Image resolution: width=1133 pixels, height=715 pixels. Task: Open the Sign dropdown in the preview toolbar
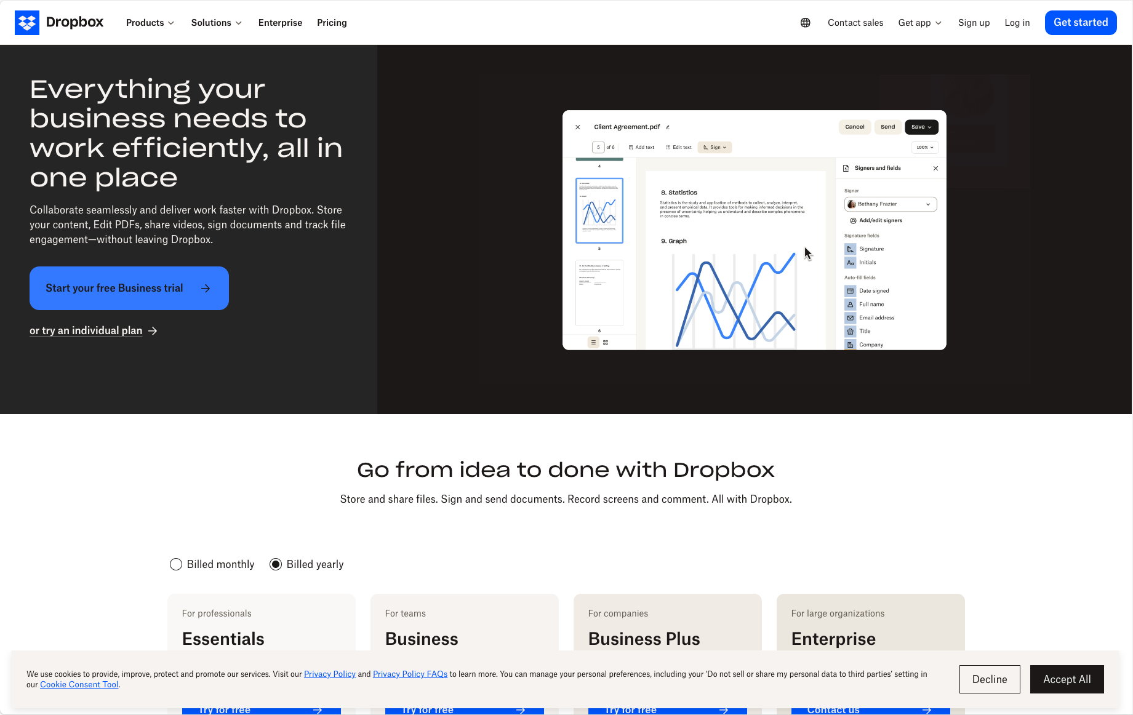click(715, 148)
